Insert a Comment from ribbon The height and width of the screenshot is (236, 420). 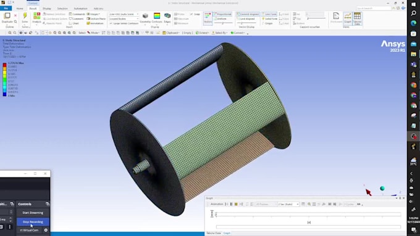click(77, 18)
